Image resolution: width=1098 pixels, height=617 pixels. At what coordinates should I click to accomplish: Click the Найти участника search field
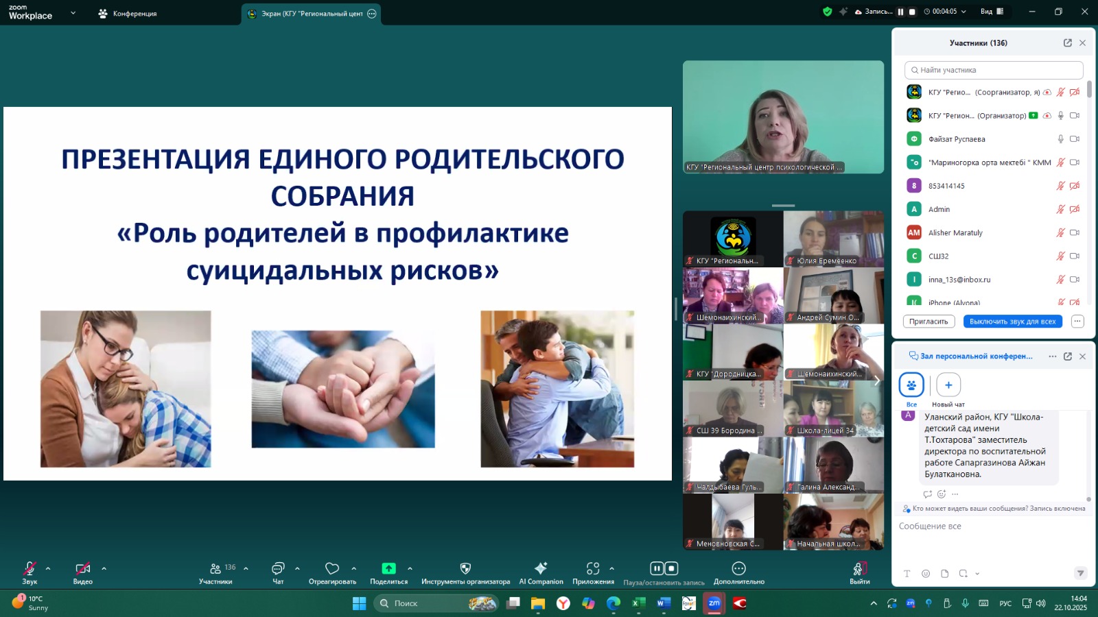(x=993, y=70)
